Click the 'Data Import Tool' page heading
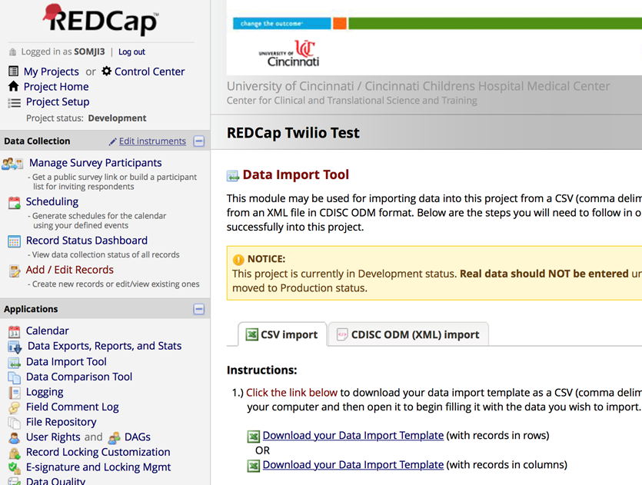642x485 pixels. point(295,174)
